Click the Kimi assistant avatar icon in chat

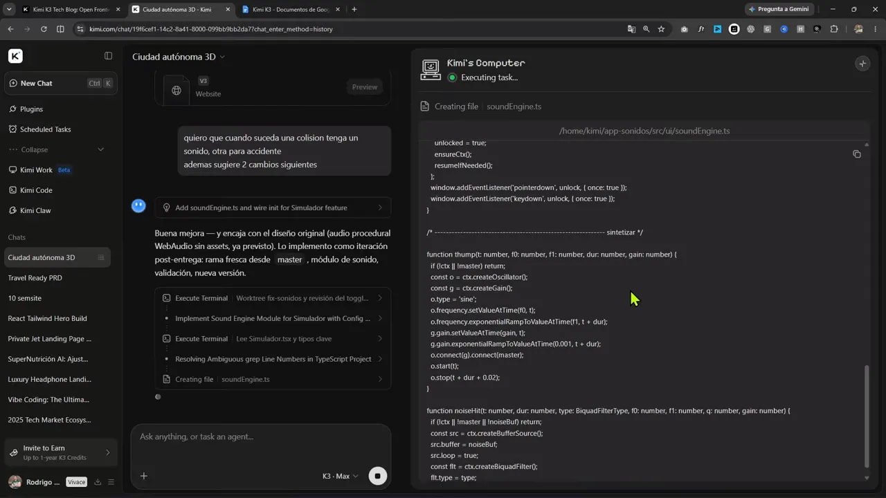tap(138, 206)
